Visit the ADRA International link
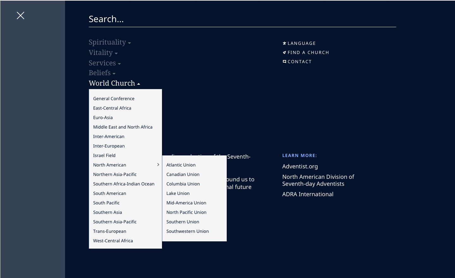The width and height of the screenshot is (455, 278). (308, 194)
